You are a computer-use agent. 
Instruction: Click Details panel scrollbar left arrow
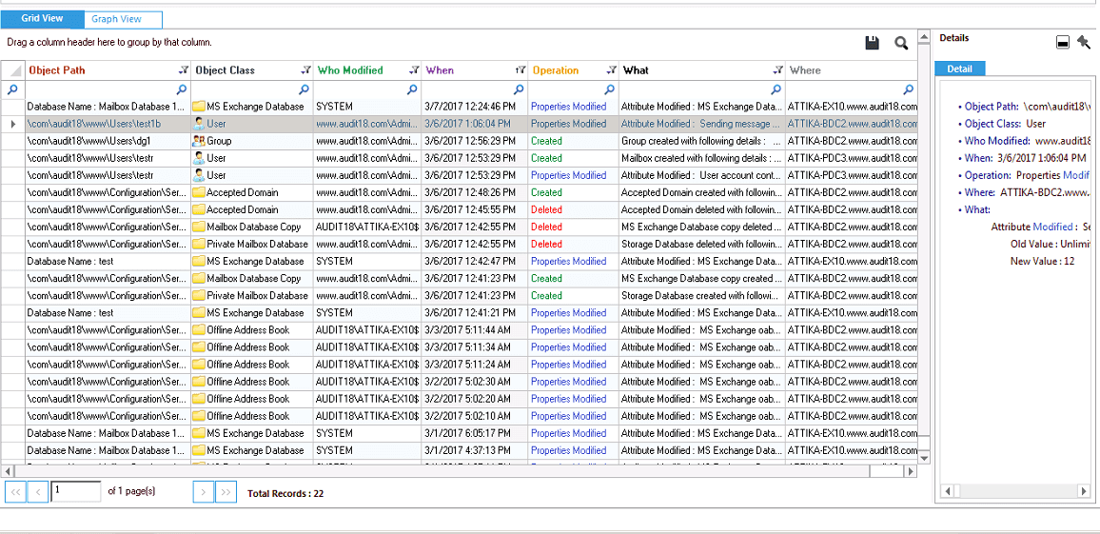tap(947, 491)
